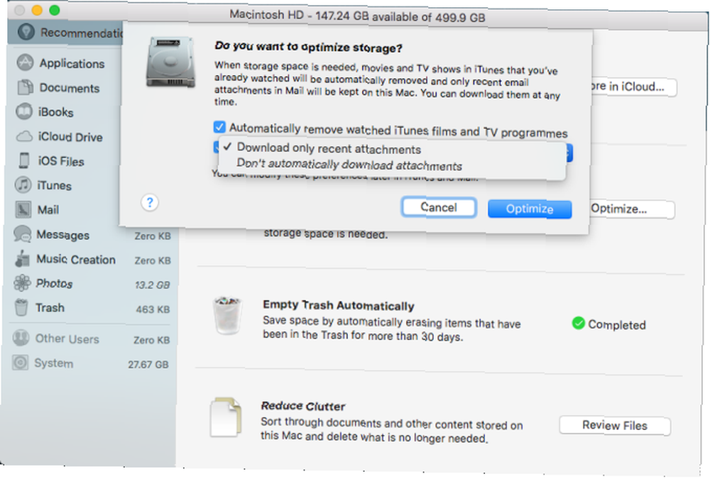The image size is (710, 479).
Task: Select Applications label in sidebar
Action: 72,63
